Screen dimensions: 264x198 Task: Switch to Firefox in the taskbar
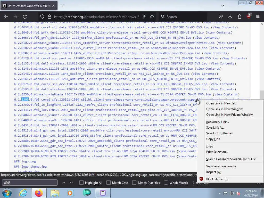(x=39, y=193)
